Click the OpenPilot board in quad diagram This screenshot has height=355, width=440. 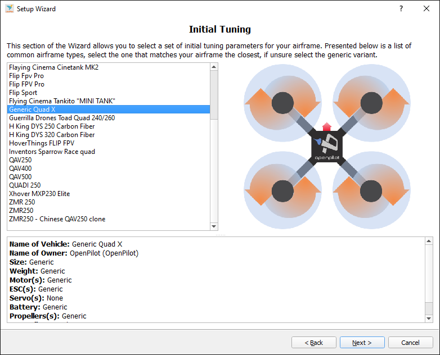[327, 147]
